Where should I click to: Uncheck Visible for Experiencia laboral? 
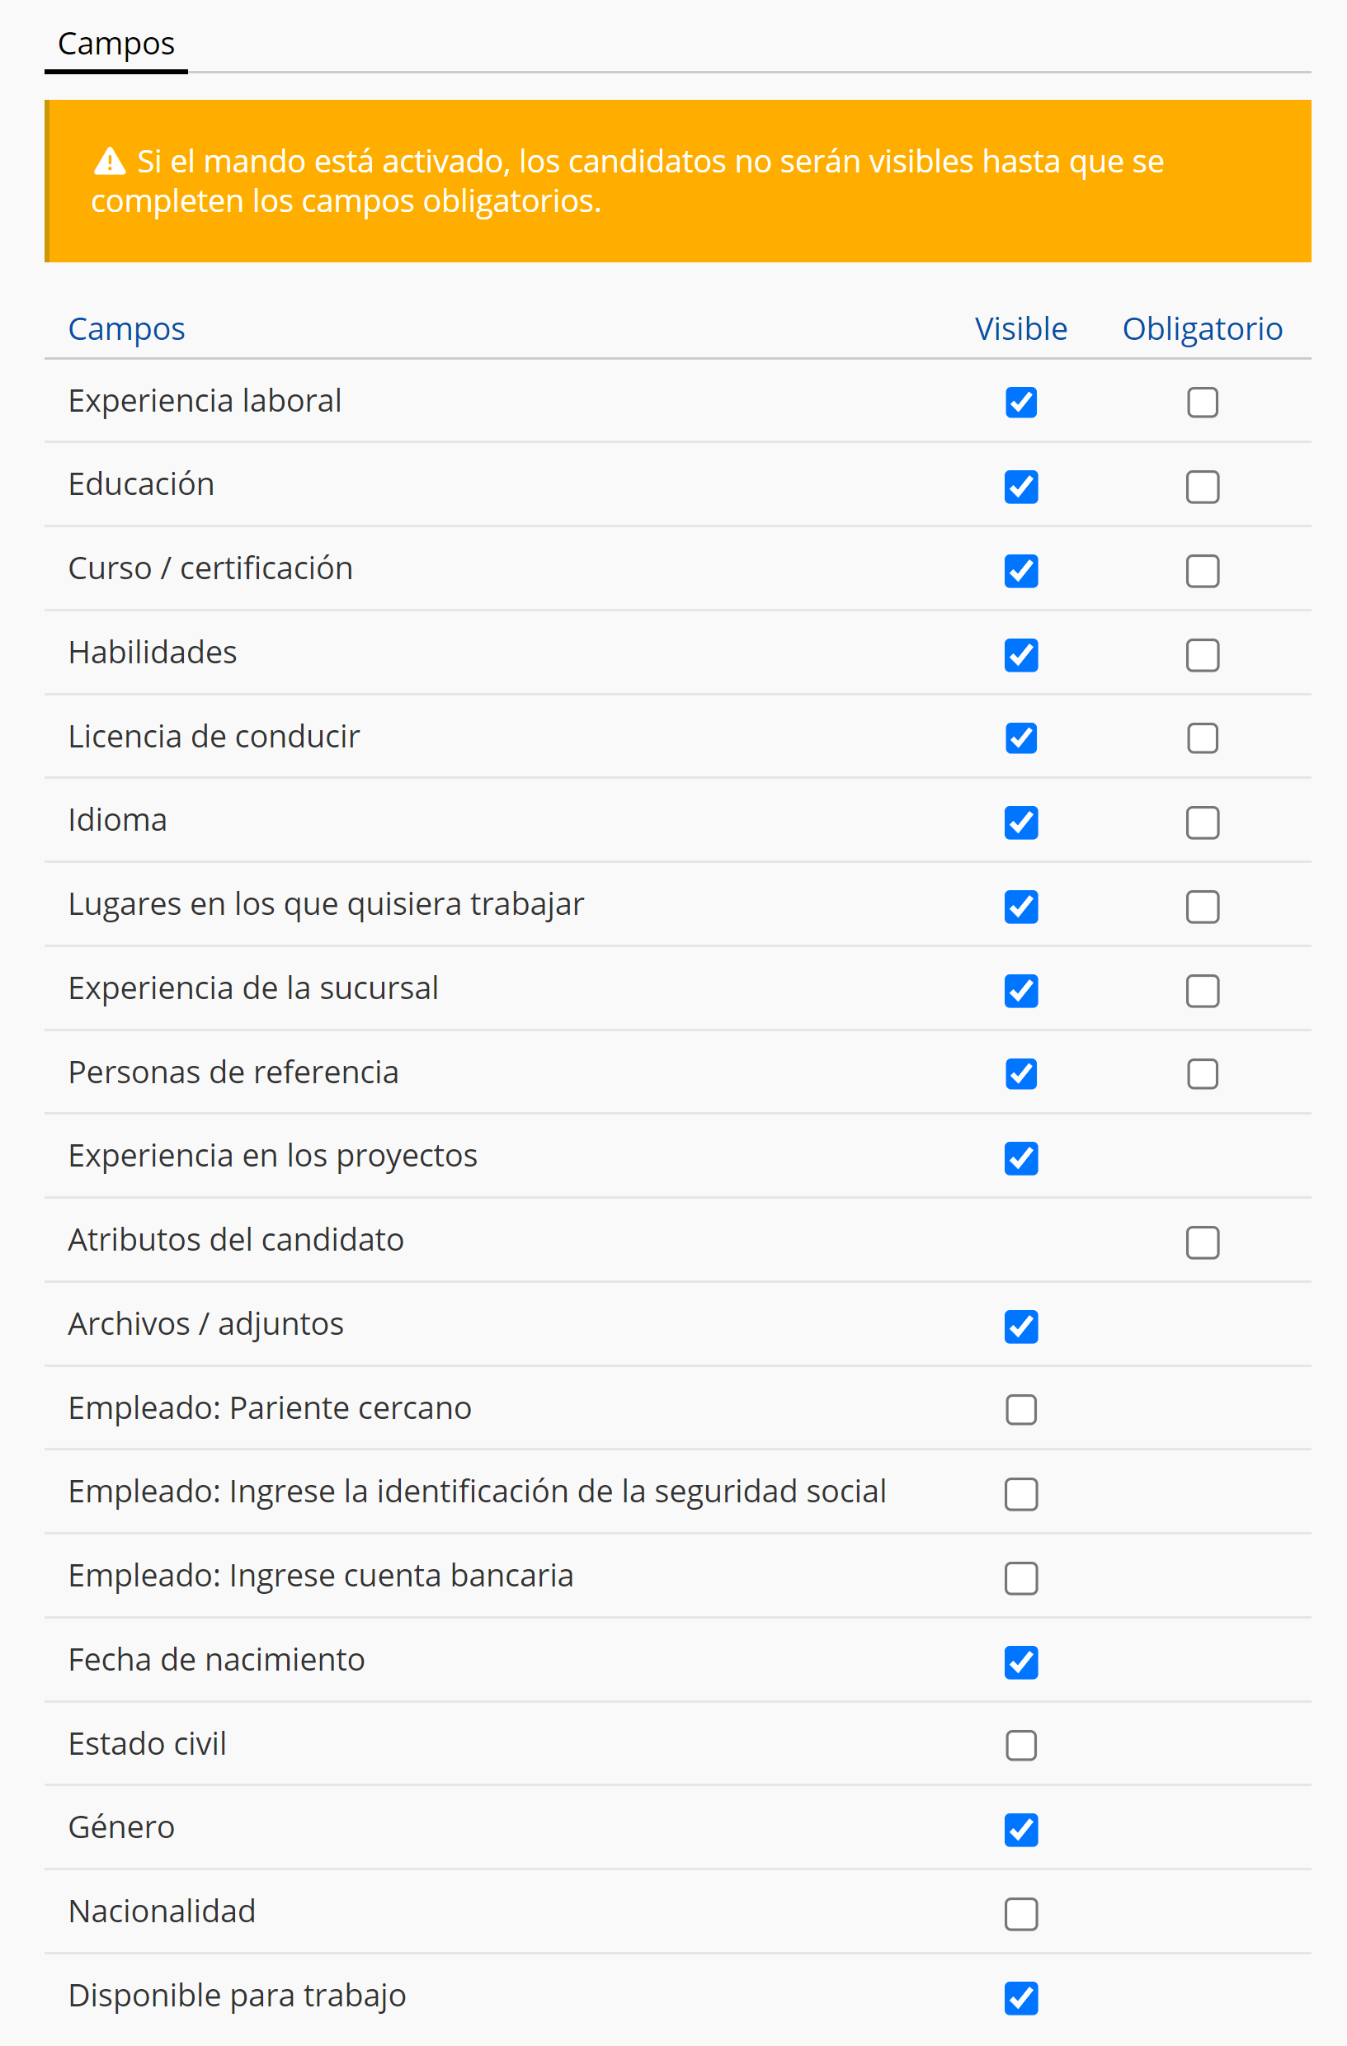(1020, 403)
